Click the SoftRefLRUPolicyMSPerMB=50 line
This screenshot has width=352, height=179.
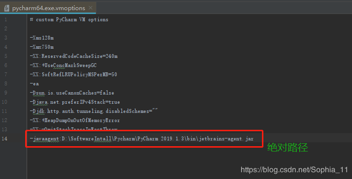74,75
